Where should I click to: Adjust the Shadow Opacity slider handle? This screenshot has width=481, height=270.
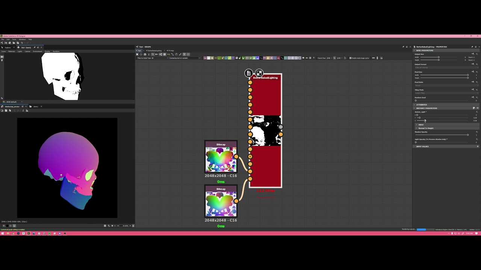tap(468, 135)
